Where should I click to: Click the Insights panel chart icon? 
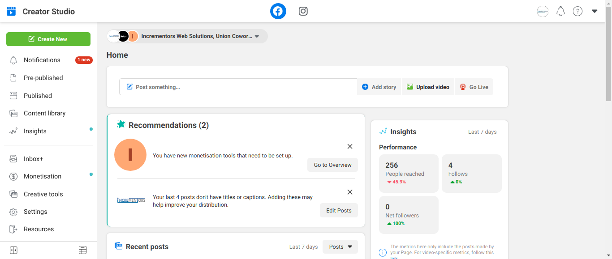point(383,132)
